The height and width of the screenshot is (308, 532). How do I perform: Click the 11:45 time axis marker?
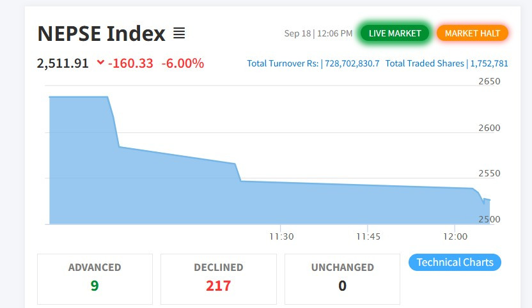pyautogui.click(x=368, y=236)
